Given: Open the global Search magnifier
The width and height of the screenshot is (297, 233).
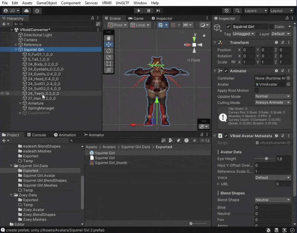Looking at the screenshot, I should (x=237, y=11).
